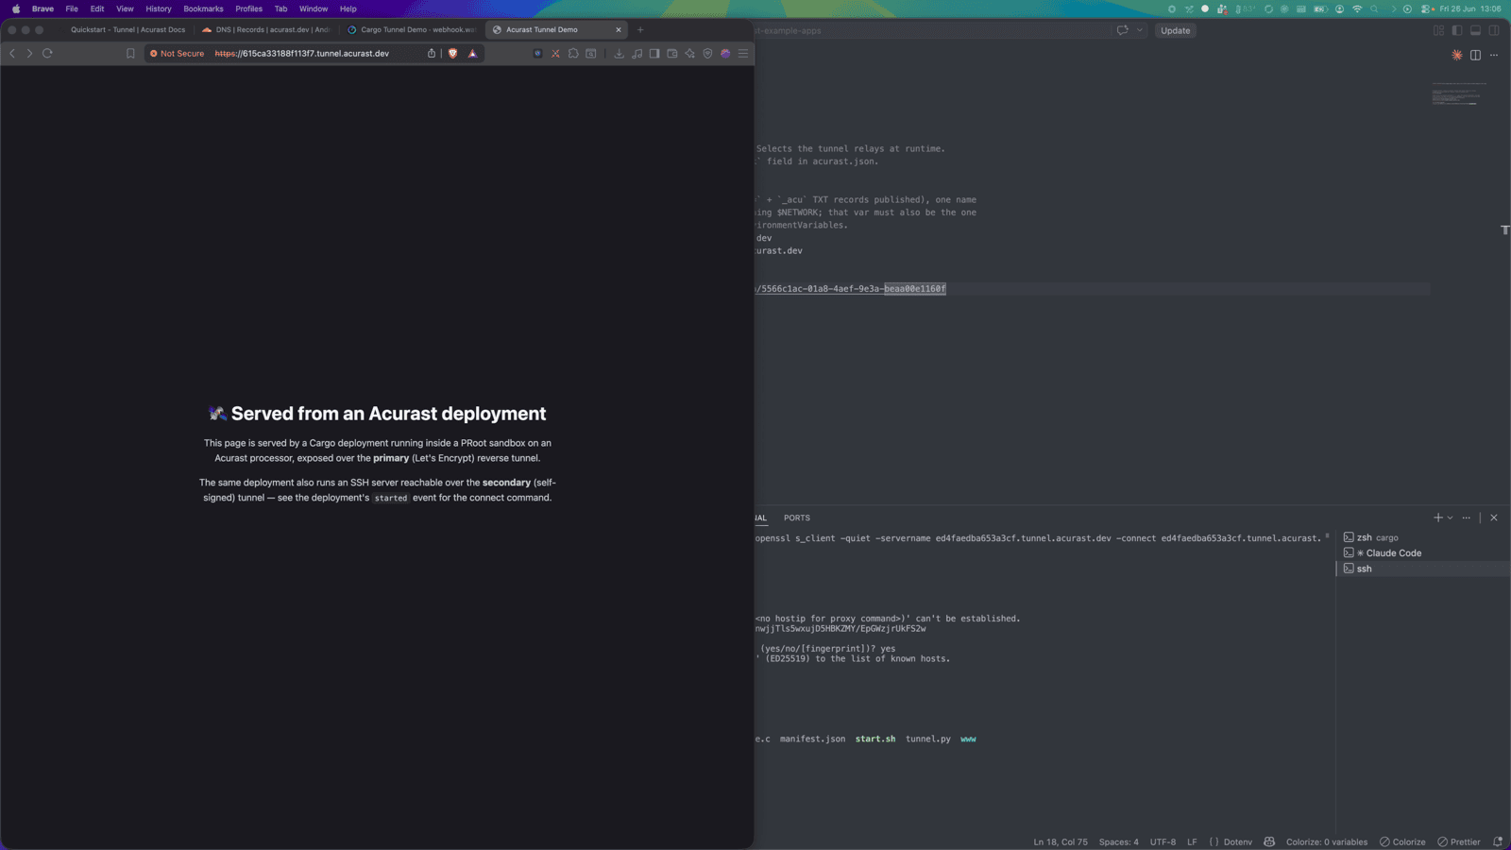Viewport: 1511px width, 850px height.
Task: Switch to DNS Records acurast.dev tab
Action: point(266,29)
